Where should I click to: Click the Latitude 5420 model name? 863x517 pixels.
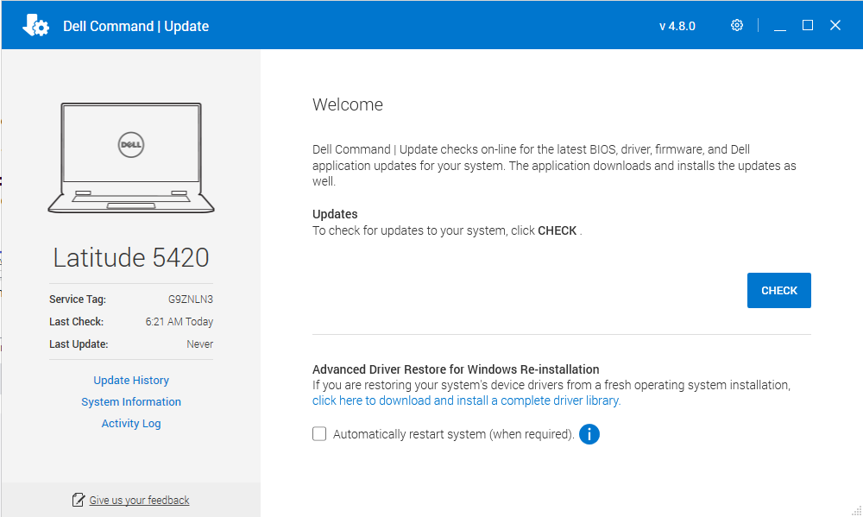pos(131,257)
